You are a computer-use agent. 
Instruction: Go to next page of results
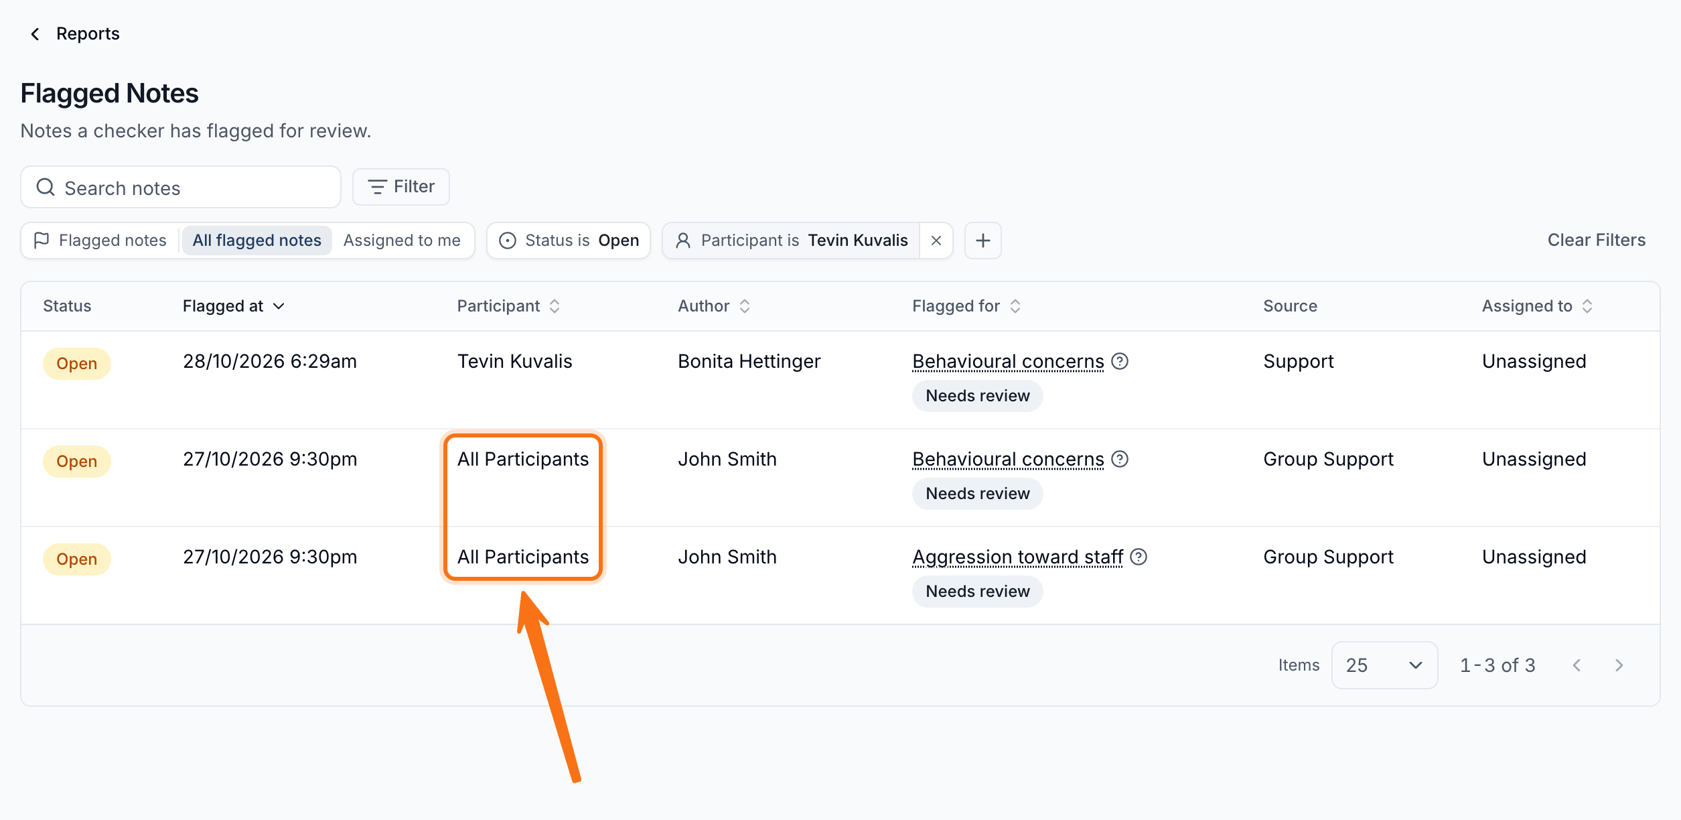(x=1619, y=665)
